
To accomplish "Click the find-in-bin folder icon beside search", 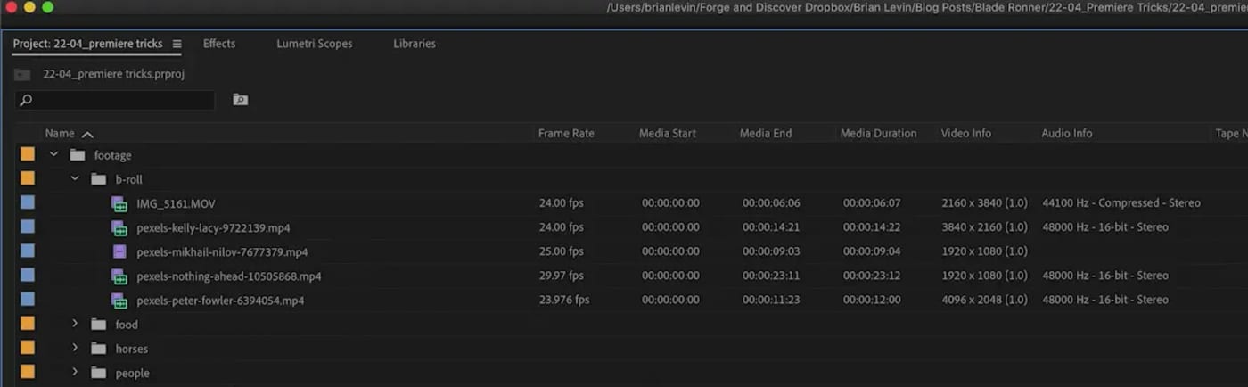I will click(240, 100).
